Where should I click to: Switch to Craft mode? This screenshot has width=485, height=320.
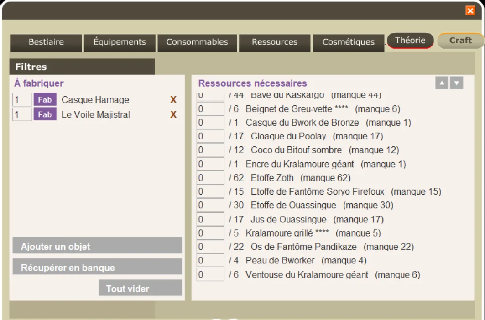coord(460,41)
